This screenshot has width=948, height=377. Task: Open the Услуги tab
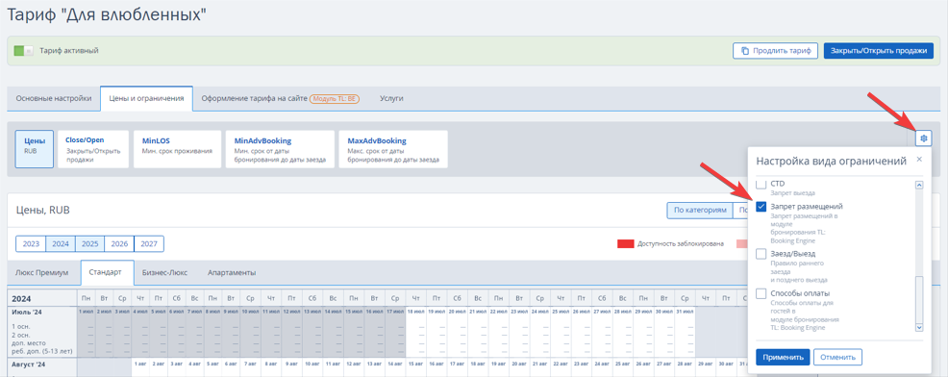pos(391,99)
